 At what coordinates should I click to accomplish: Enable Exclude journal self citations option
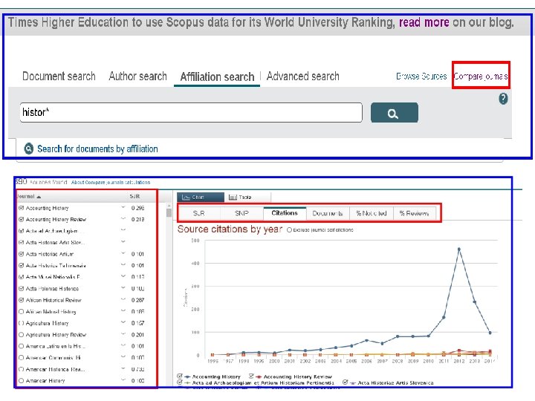[x=290, y=230]
